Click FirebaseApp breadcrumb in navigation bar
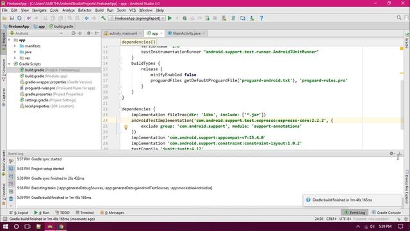410x231 pixels. click(16, 26)
